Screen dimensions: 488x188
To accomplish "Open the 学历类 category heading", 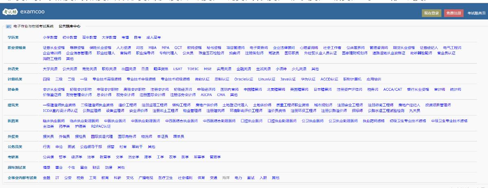I will (x=13, y=37).
